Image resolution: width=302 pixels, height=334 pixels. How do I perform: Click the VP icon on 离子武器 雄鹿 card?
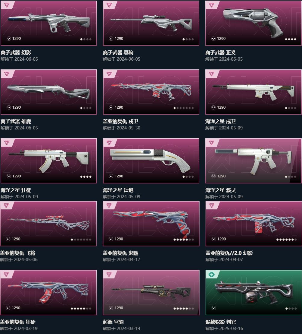9,107
